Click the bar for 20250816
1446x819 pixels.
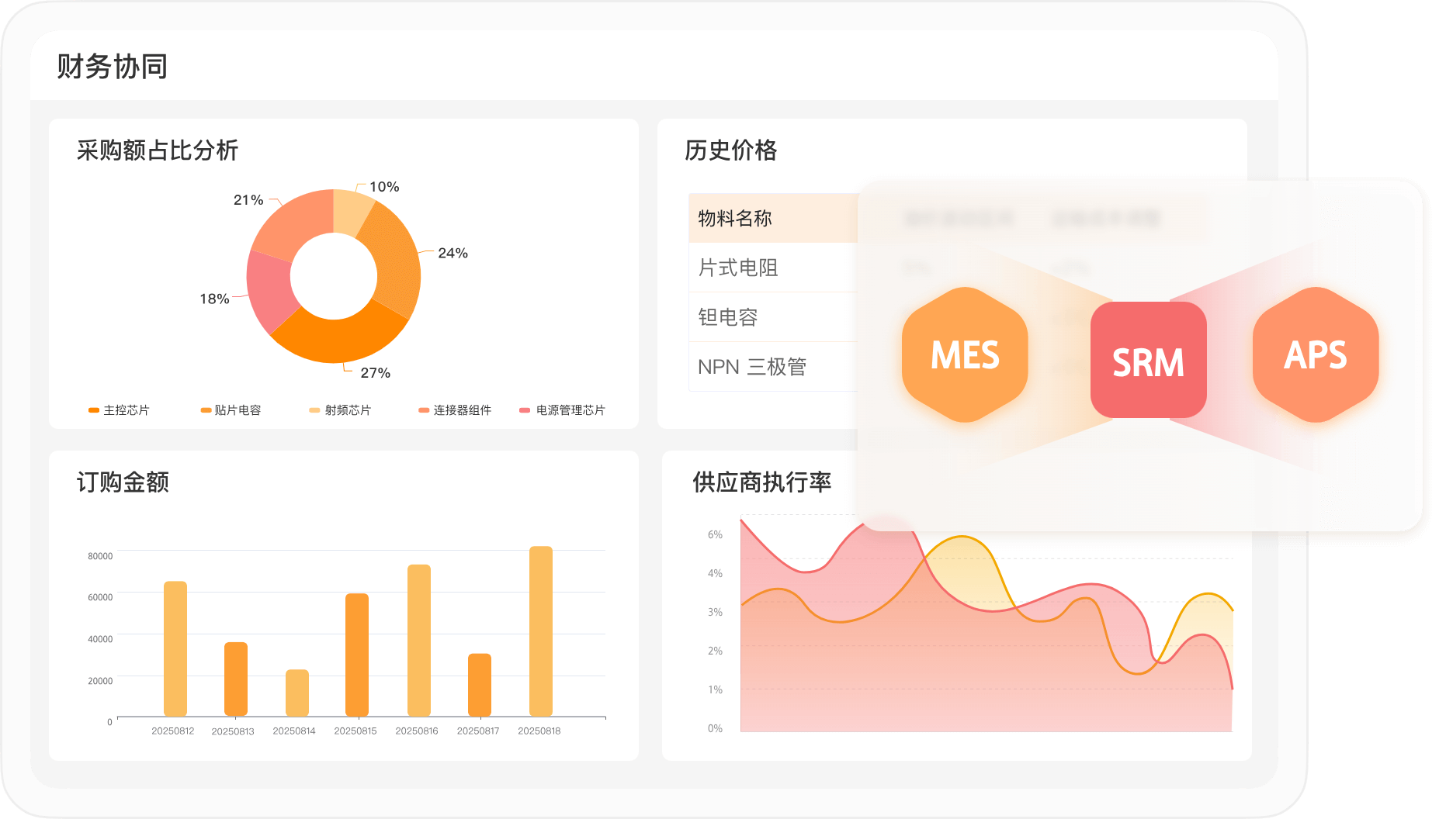click(418, 640)
